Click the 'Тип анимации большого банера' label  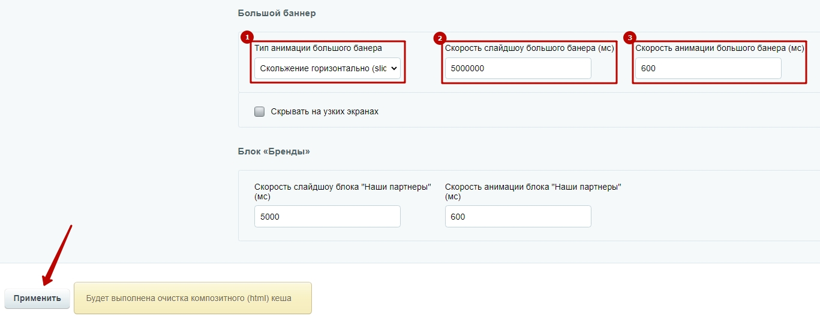[318, 48]
